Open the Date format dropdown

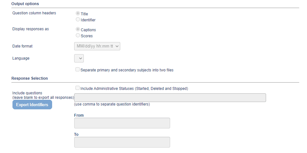click(x=97, y=46)
